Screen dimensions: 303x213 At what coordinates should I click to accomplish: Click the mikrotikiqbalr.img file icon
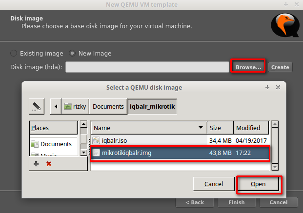tap(96, 153)
